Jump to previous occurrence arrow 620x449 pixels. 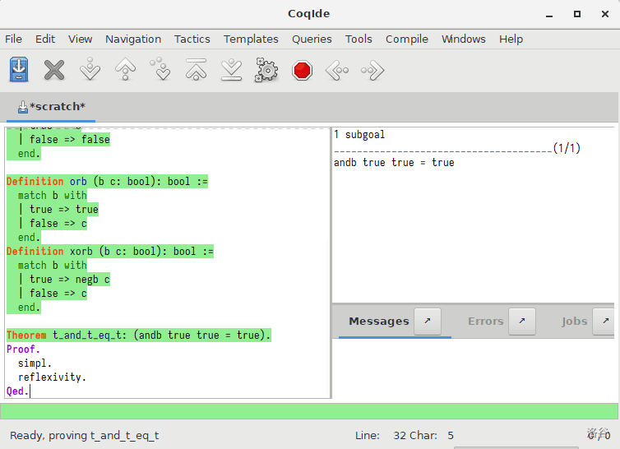pyautogui.click(x=337, y=70)
